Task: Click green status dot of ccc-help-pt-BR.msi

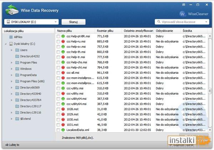Action: click(x=63, y=36)
